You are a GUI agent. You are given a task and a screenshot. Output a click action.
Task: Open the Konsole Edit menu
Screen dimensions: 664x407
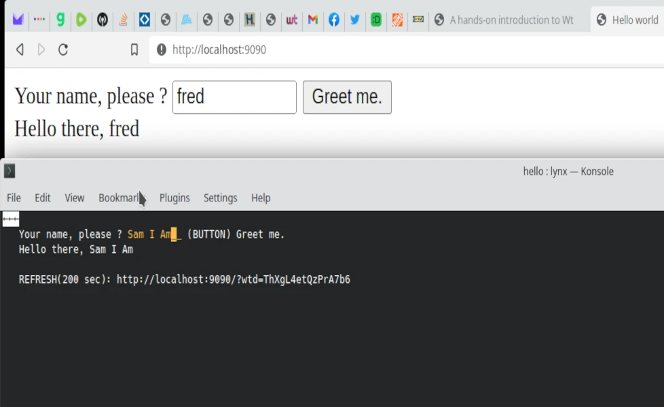coord(43,198)
